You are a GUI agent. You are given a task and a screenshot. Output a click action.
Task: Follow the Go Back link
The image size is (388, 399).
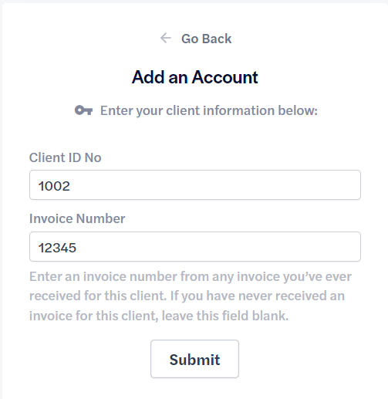(x=196, y=39)
